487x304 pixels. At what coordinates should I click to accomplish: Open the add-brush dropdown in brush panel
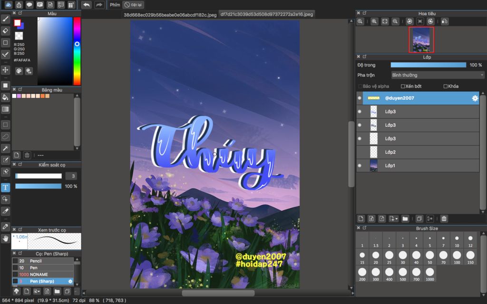click(x=37, y=291)
